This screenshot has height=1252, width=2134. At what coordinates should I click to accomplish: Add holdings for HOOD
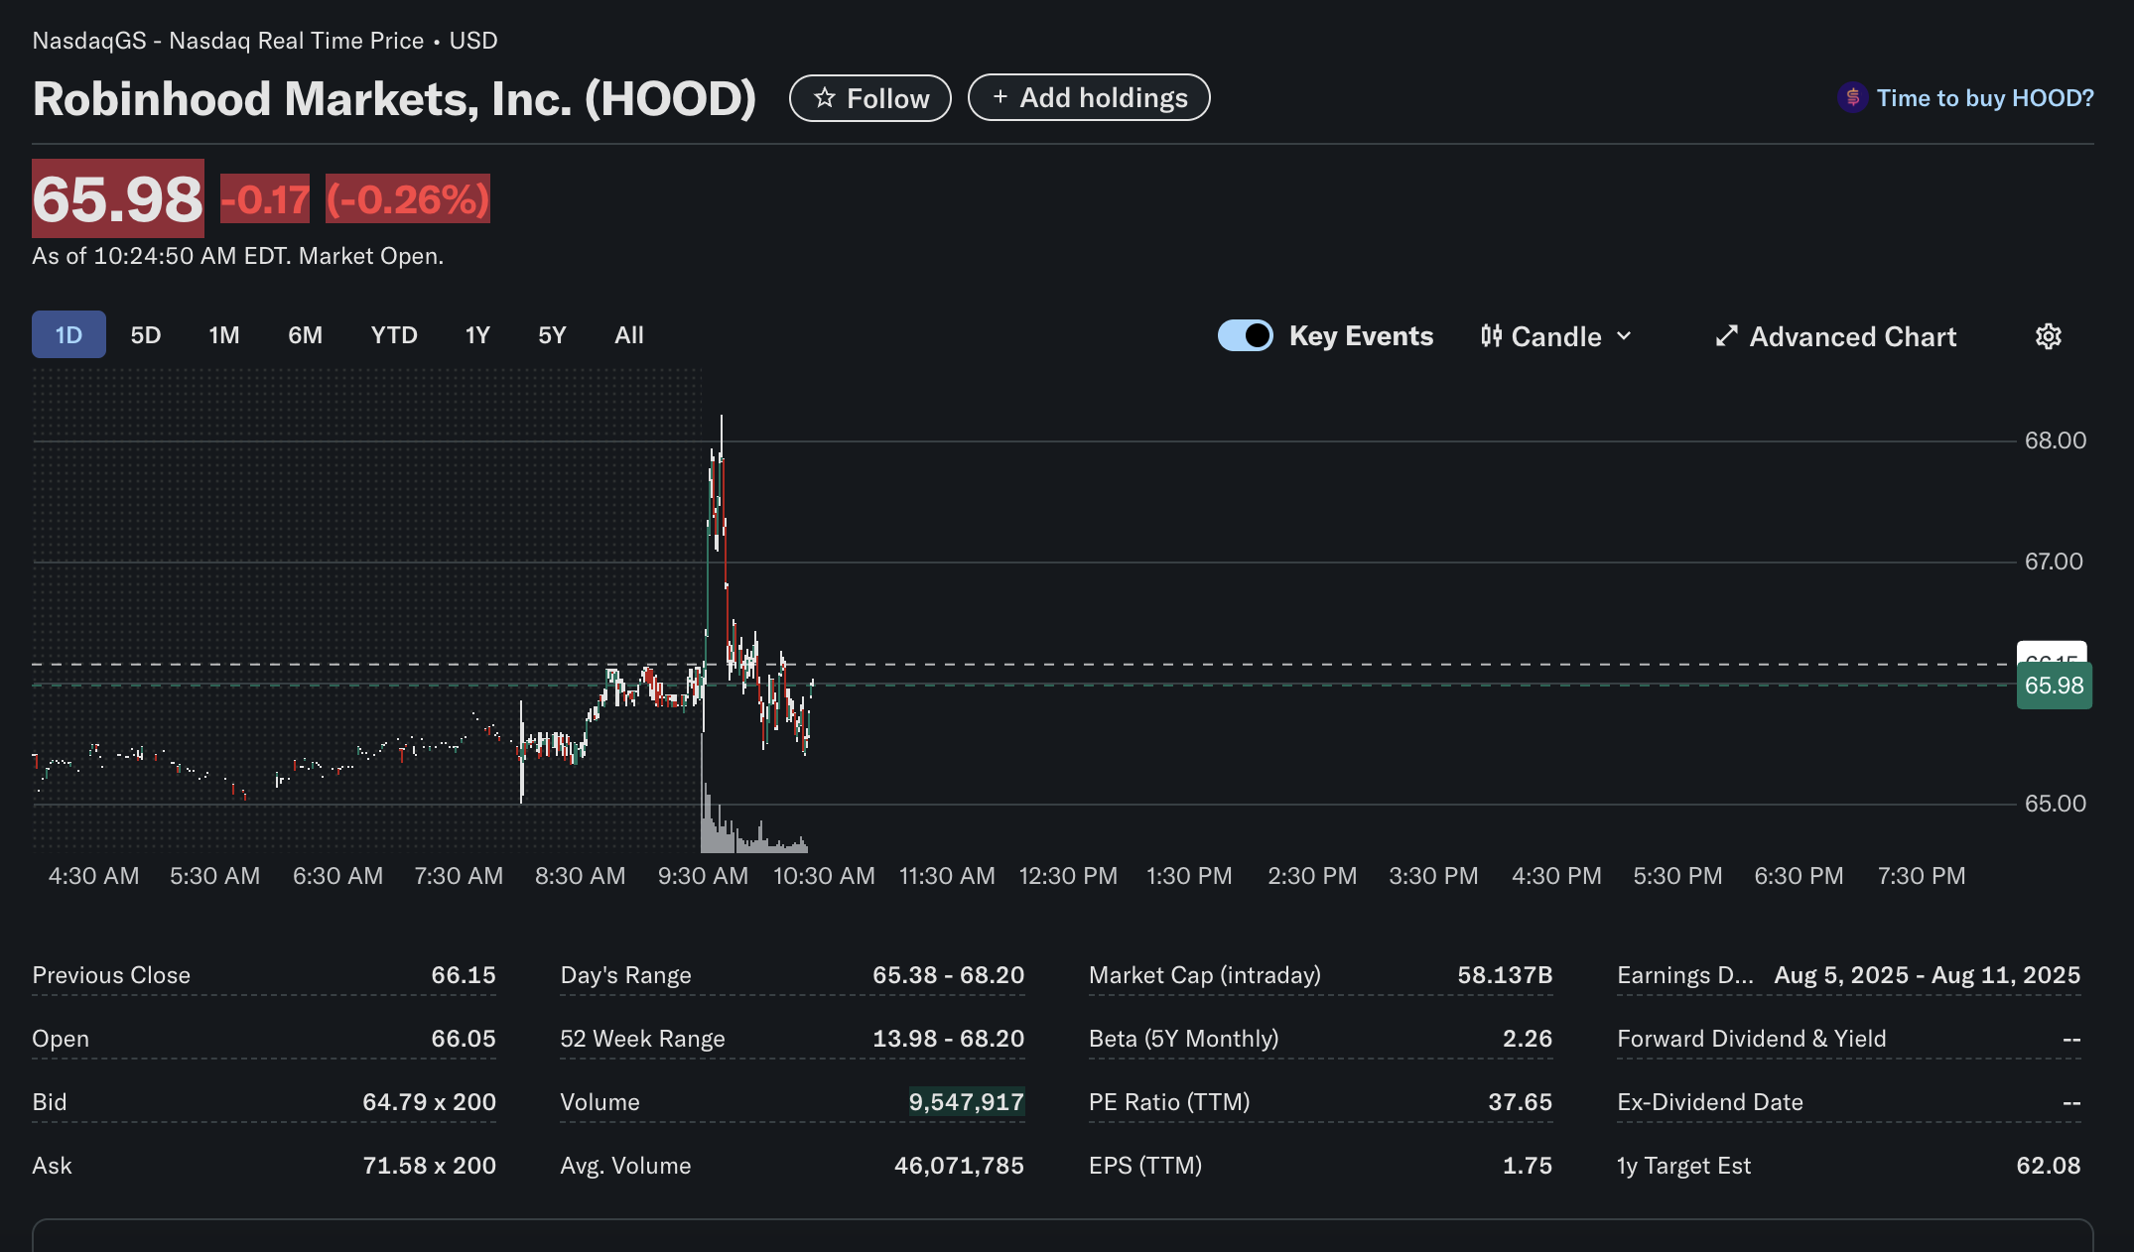click(1089, 97)
